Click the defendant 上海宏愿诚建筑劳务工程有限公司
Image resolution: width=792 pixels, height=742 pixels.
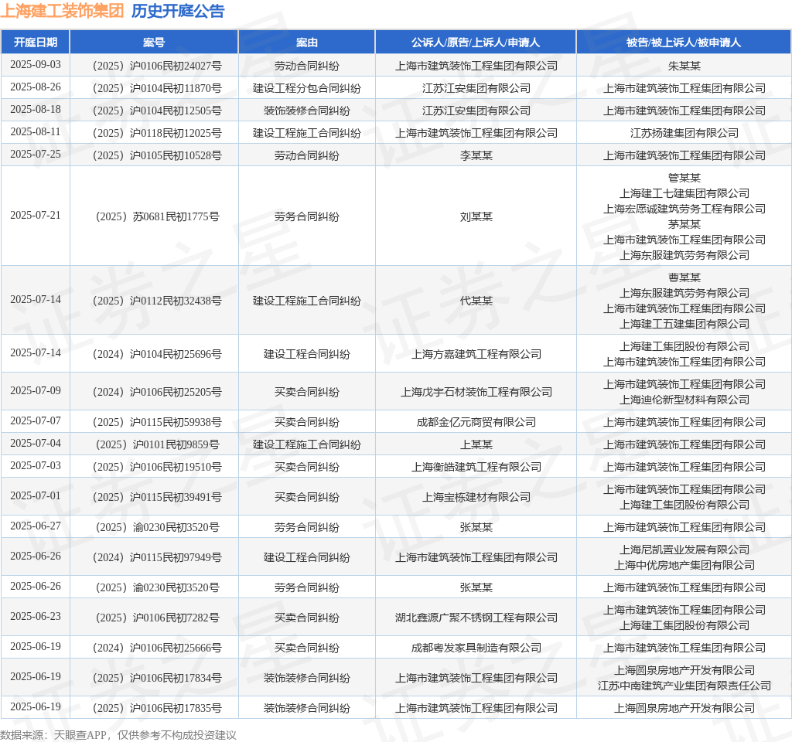click(x=684, y=209)
